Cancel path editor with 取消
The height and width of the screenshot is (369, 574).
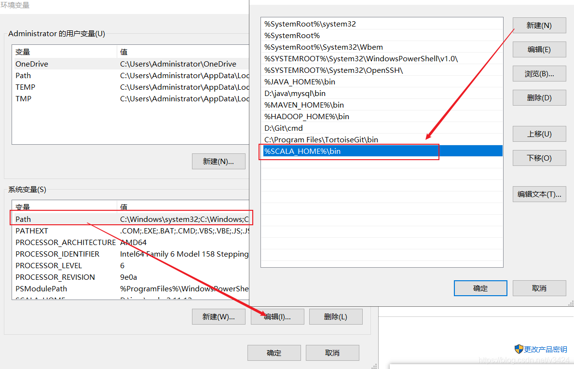tap(539, 288)
